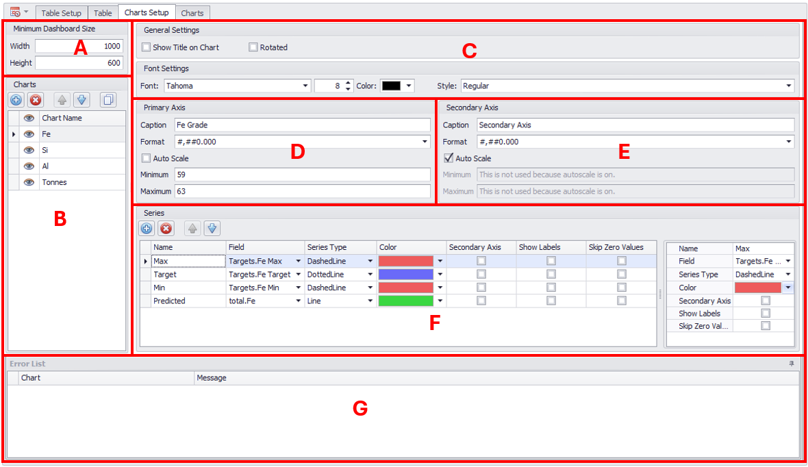This screenshot has width=808, height=467.
Task: Click the Primary Axis Caption field
Action: 302,125
